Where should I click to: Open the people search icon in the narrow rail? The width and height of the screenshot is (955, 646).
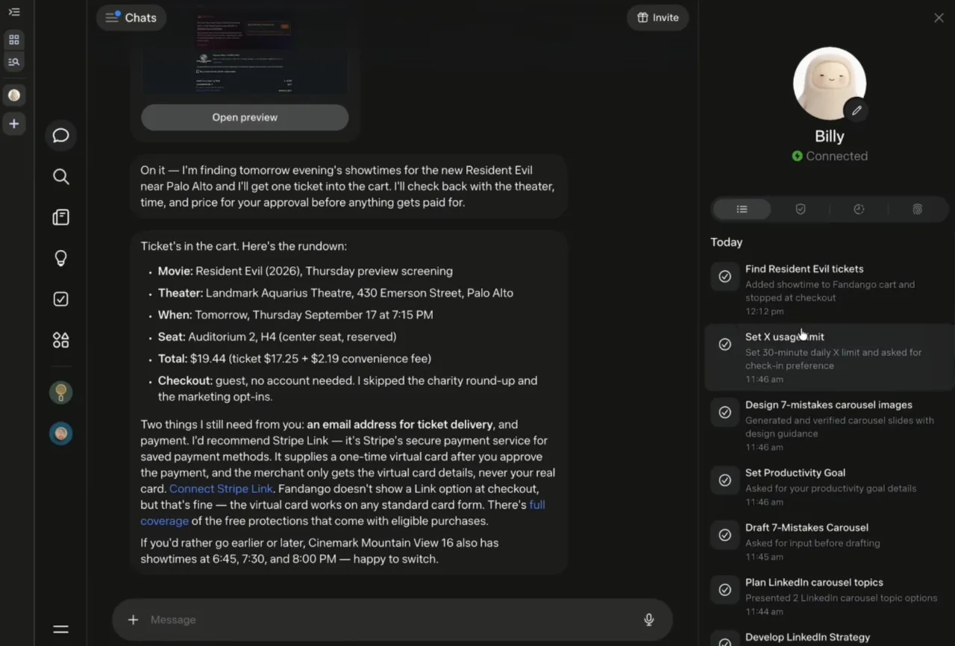[x=14, y=62]
